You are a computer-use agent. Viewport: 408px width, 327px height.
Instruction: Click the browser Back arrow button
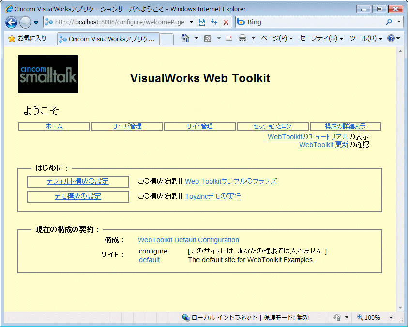[11, 22]
